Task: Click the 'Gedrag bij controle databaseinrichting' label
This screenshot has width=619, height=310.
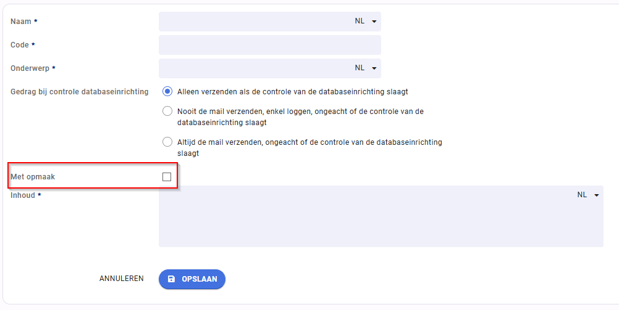Action: (x=79, y=92)
